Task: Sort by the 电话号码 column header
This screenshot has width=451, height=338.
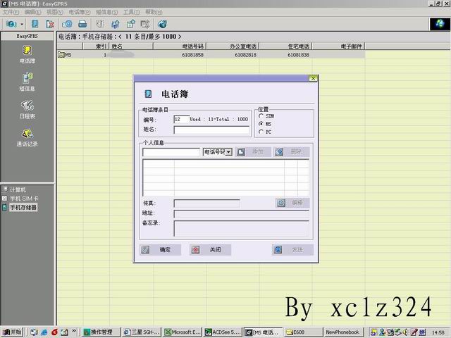Action: tap(180, 46)
